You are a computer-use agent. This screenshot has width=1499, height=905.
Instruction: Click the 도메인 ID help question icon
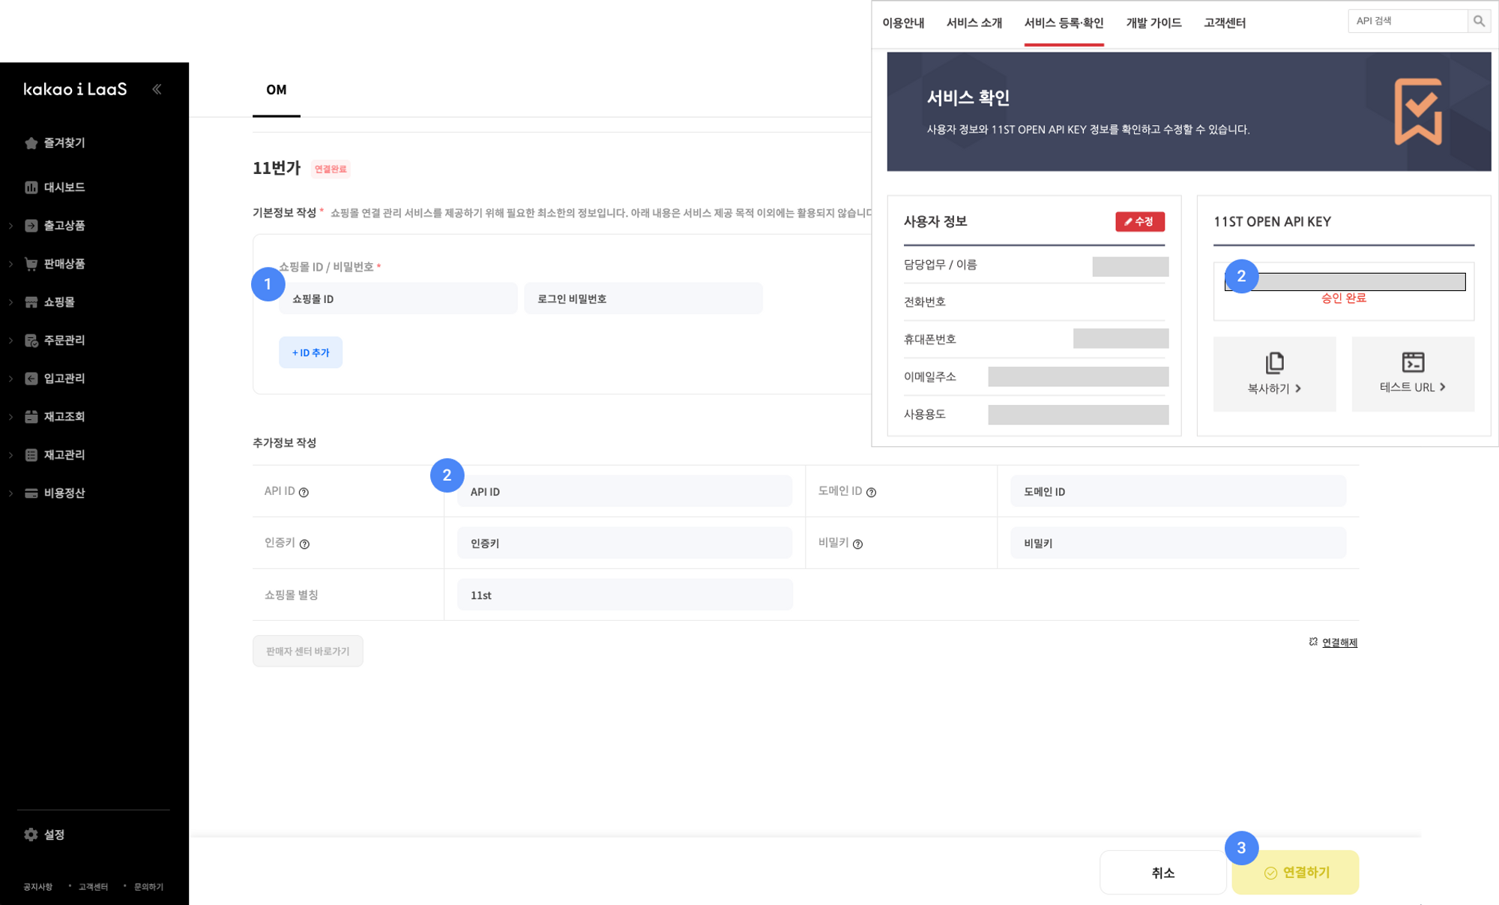pyautogui.click(x=871, y=493)
